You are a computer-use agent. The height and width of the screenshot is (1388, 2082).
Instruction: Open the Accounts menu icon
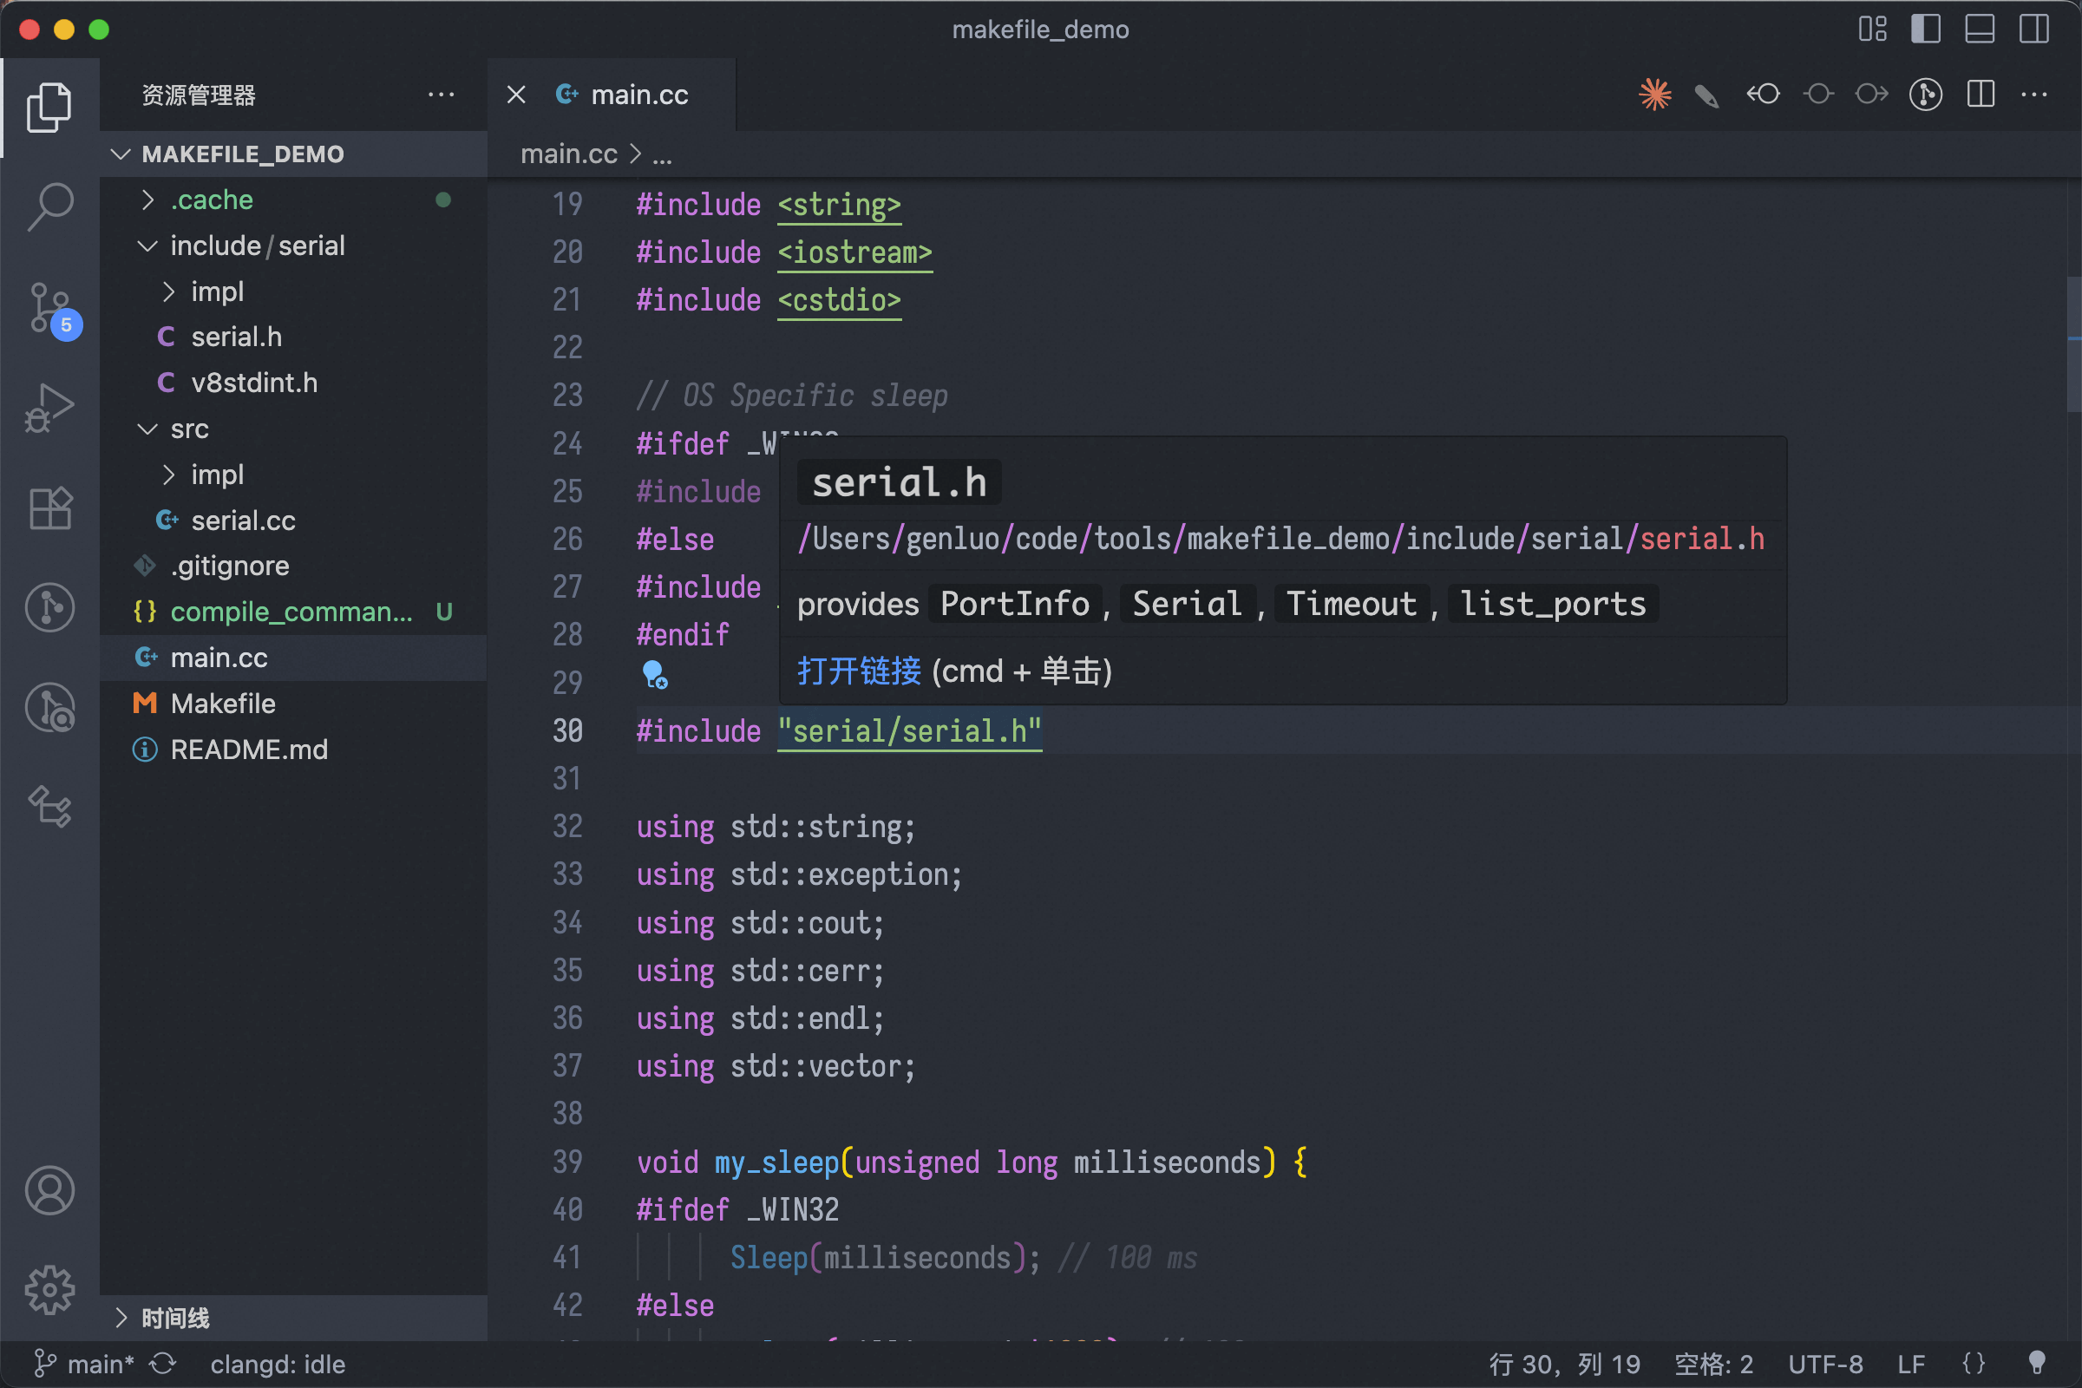point(49,1190)
